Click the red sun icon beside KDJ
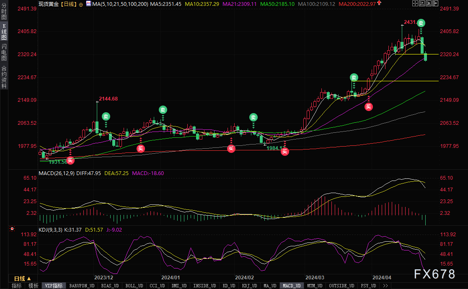The width and height of the screenshot is (468, 289). coord(12,229)
